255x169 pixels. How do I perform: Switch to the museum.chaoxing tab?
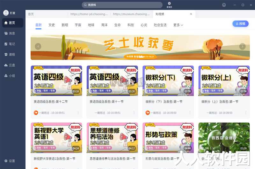[x=131, y=14]
